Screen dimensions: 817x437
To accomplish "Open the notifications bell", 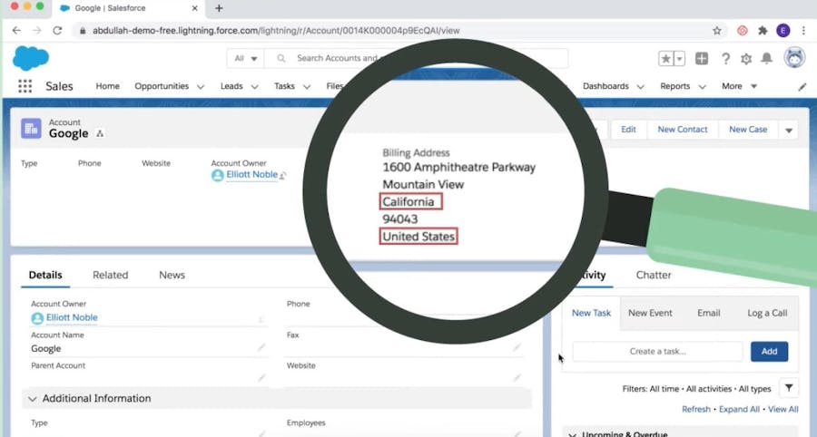I will click(767, 58).
